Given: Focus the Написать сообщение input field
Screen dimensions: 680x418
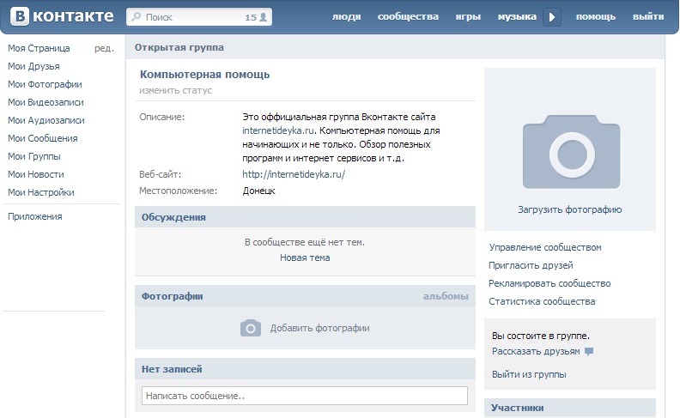Looking at the screenshot, I should [x=305, y=396].
